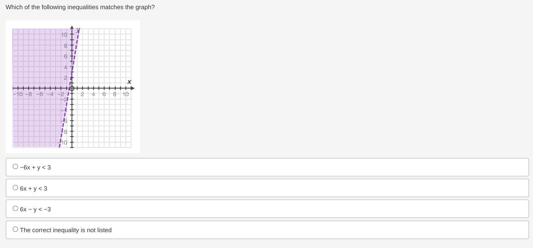
Task: Select the "not listed" radio button
Action: [x=15, y=229]
